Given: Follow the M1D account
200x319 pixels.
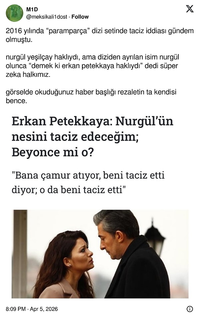Looking at the screenshot, I should click(80, 17).
